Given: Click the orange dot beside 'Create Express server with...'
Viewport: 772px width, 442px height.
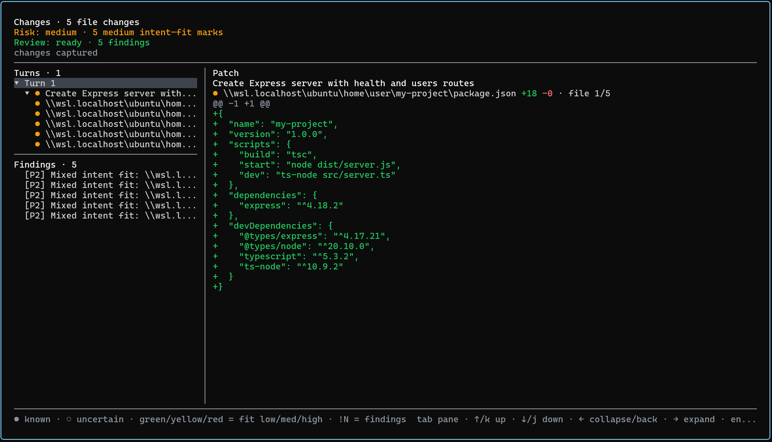Looking at the screenshot, I should pos(37,93).
